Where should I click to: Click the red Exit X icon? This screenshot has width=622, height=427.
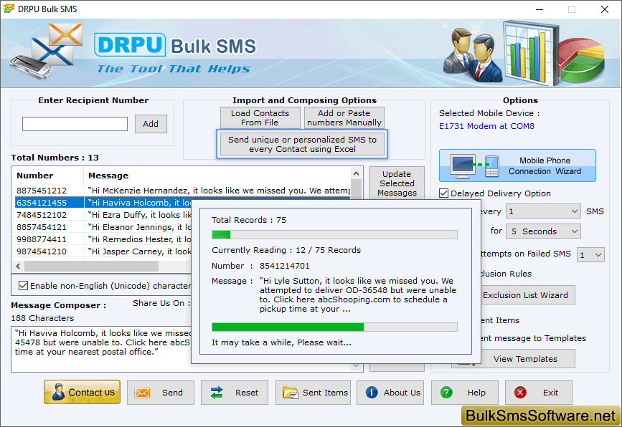(520, 393)
